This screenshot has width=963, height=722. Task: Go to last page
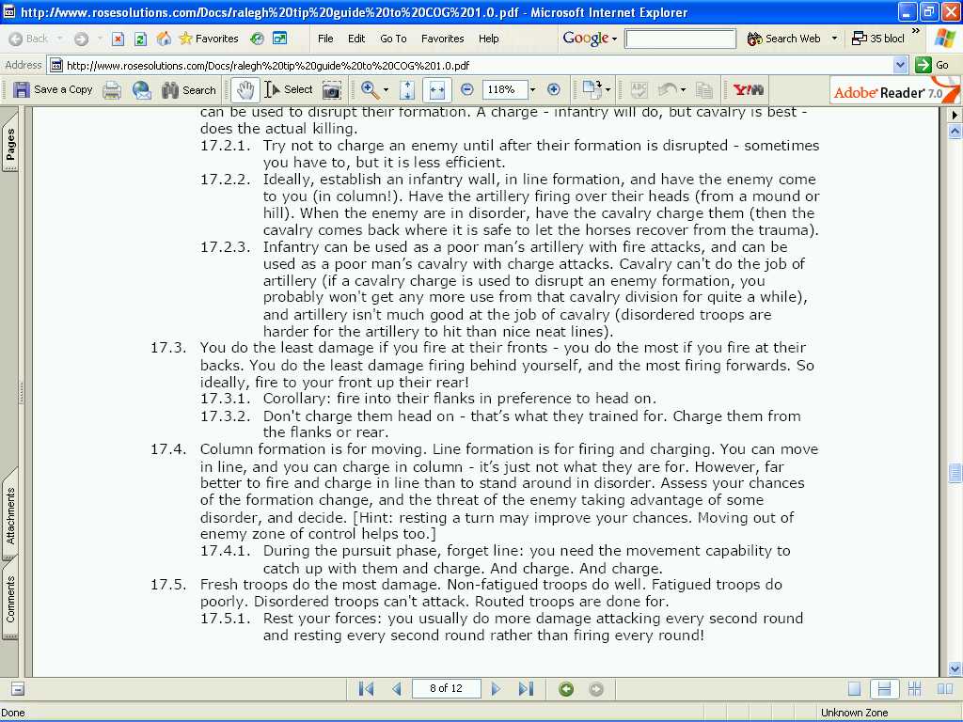click(x=527, y=689)
